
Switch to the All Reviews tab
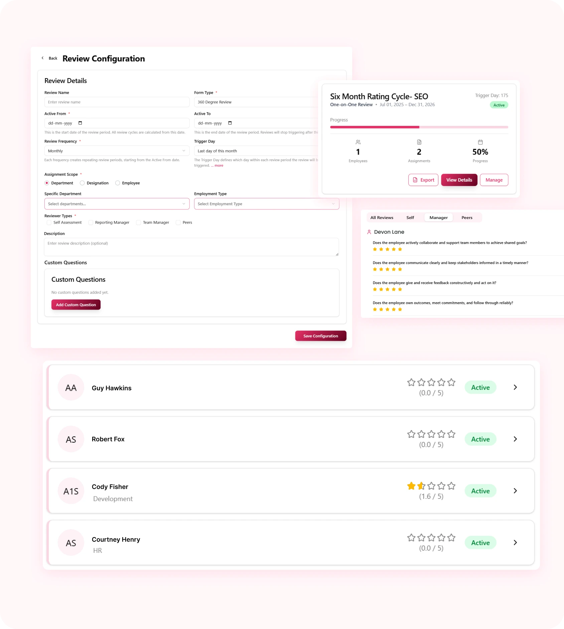(x=382, y=218)
